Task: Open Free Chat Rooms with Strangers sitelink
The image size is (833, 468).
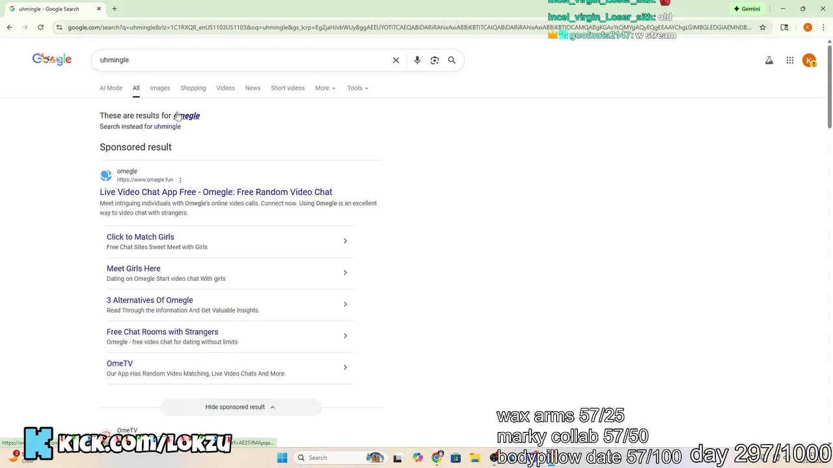Action: [x=163, y=331]
